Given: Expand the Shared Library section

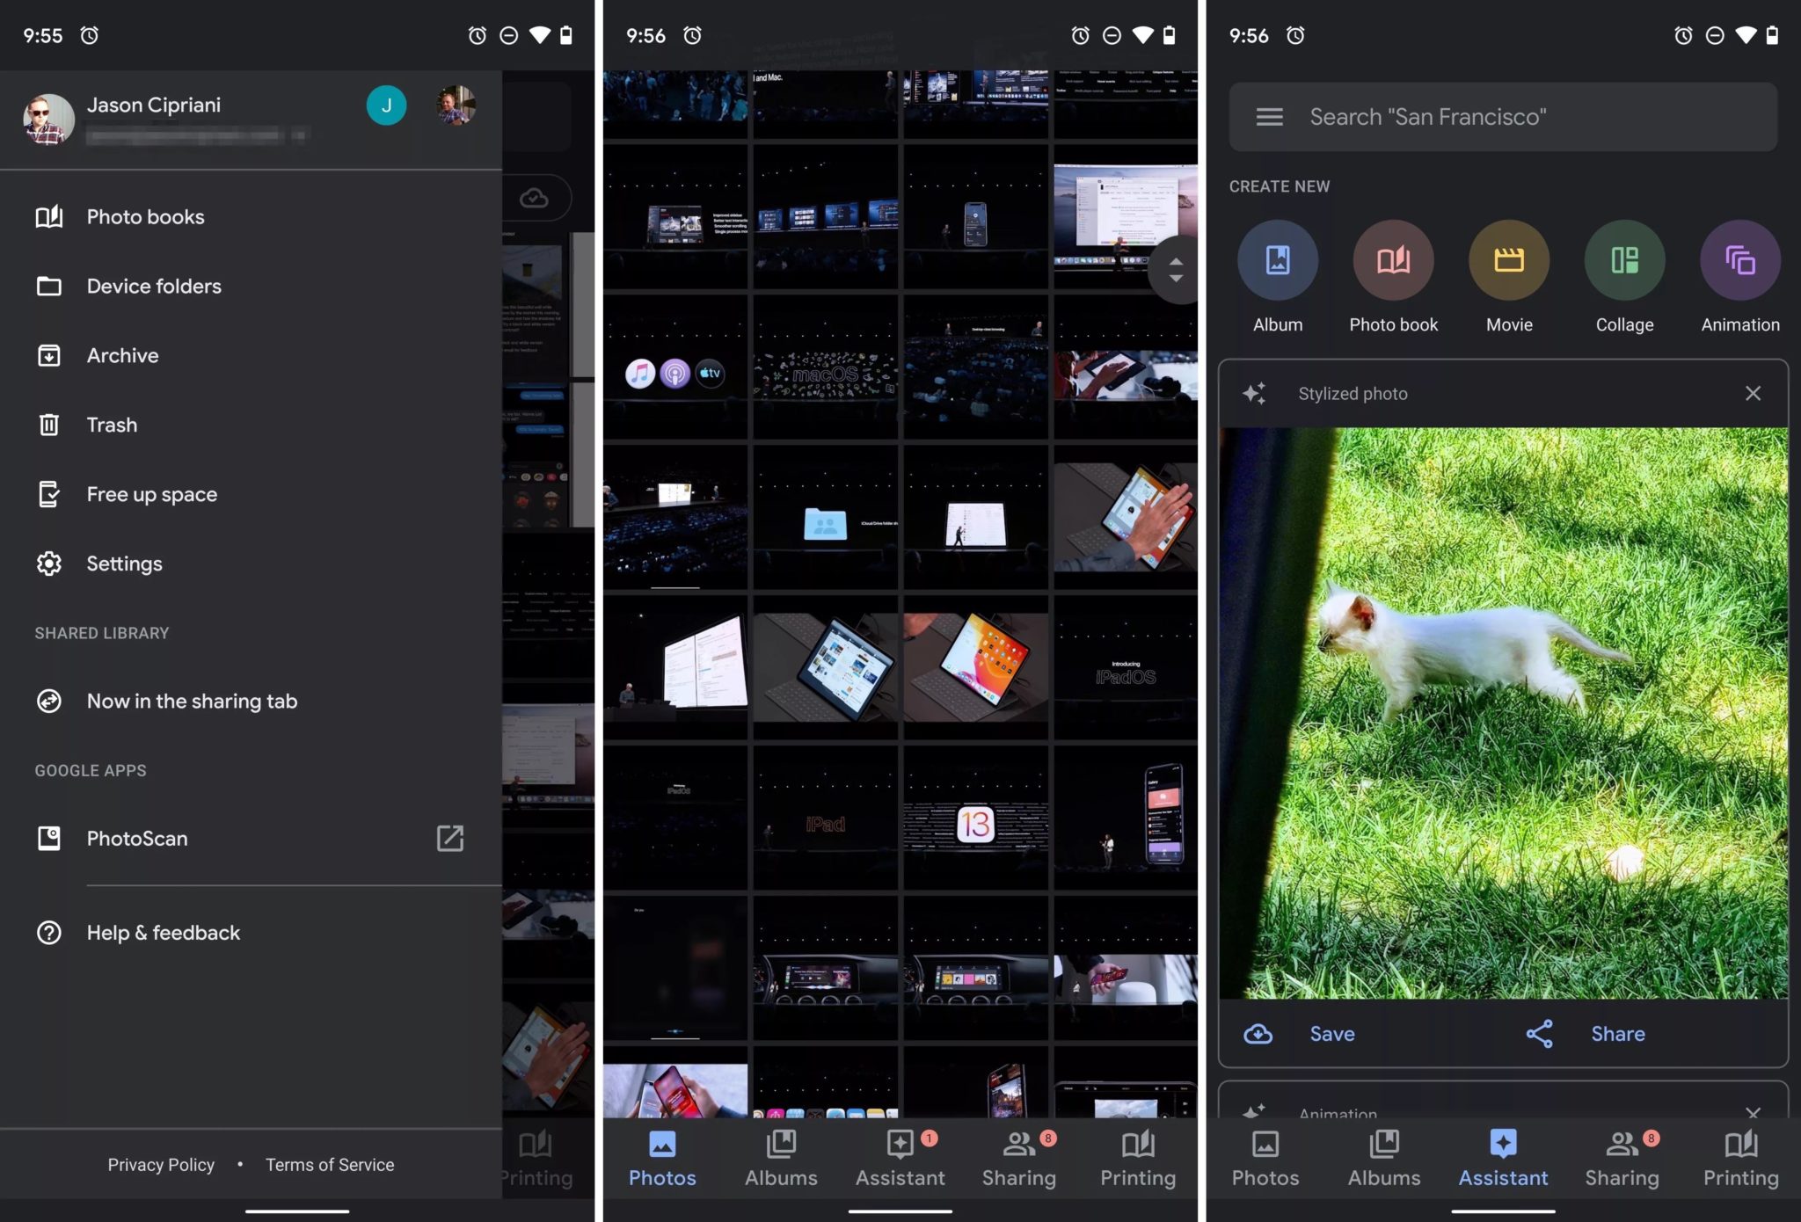Looking at the screenshot, I should 101,631.
